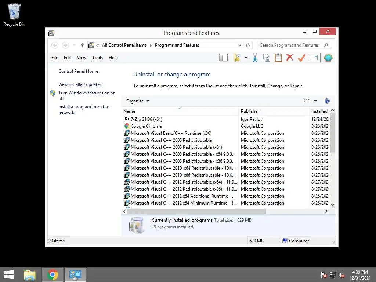Open the Help menu
The width and height of the screenshot is (376, 282).
click(113, 58)
